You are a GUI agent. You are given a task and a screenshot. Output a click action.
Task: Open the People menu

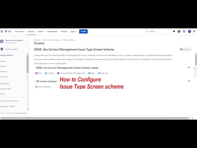pyautogui.click(x=64, y=31)
